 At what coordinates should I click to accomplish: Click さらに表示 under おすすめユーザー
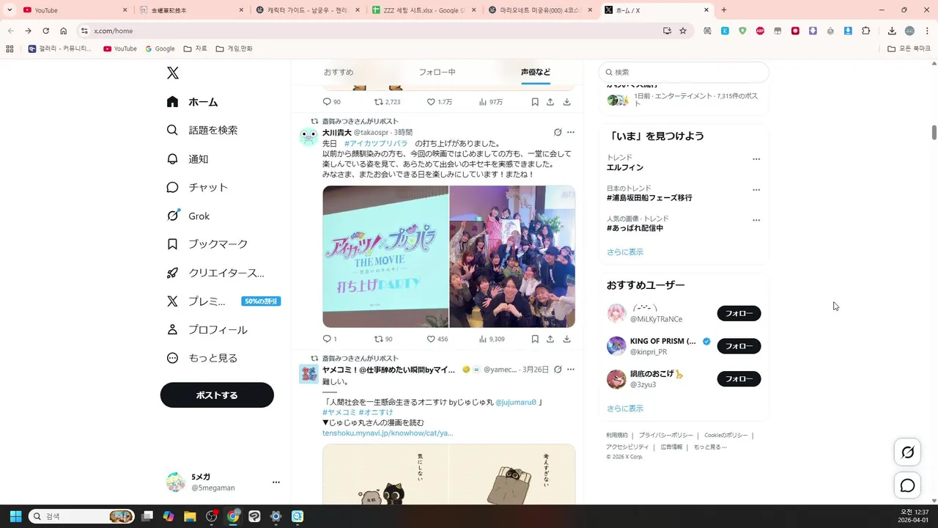click(625, 408)
